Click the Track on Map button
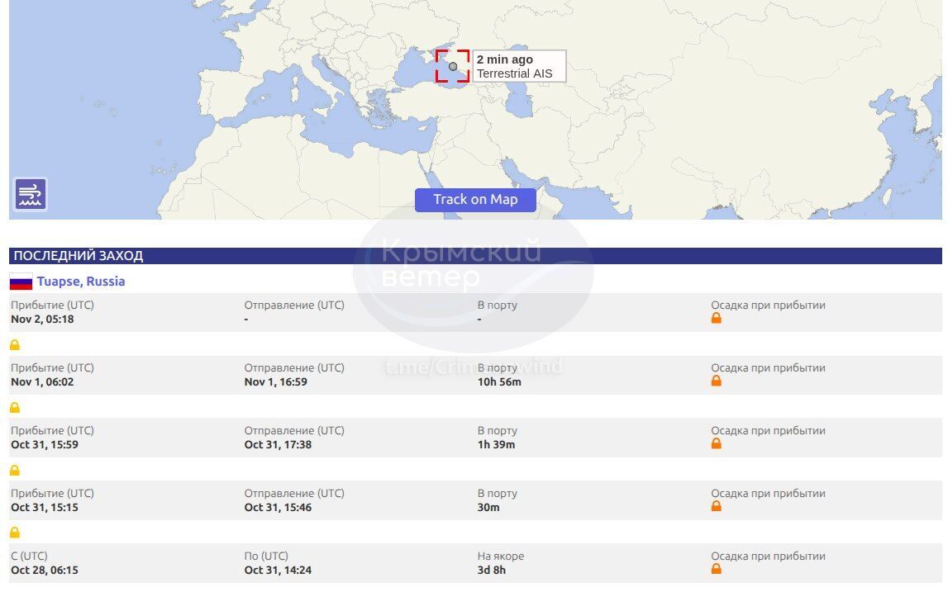This screenshot has height=592, width=948. 475,200
